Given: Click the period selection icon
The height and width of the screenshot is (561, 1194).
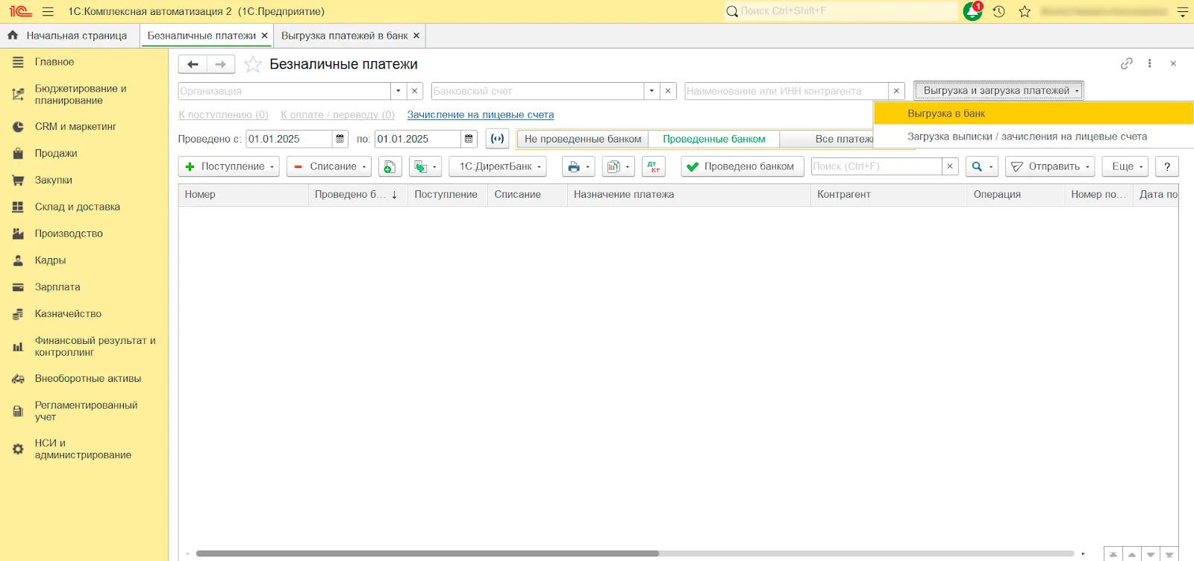Looking at the screenshot, I should tap(497, 139).
